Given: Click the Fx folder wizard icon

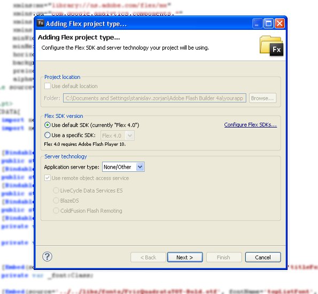Looking at the screenshot, I should point(272,46).
